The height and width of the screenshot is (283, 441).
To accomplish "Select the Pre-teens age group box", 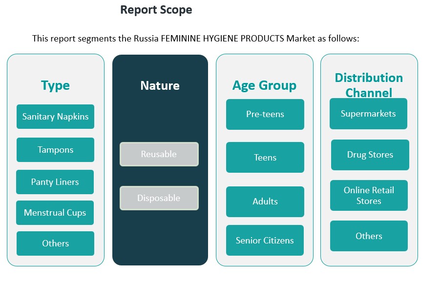I will point(265,114).
